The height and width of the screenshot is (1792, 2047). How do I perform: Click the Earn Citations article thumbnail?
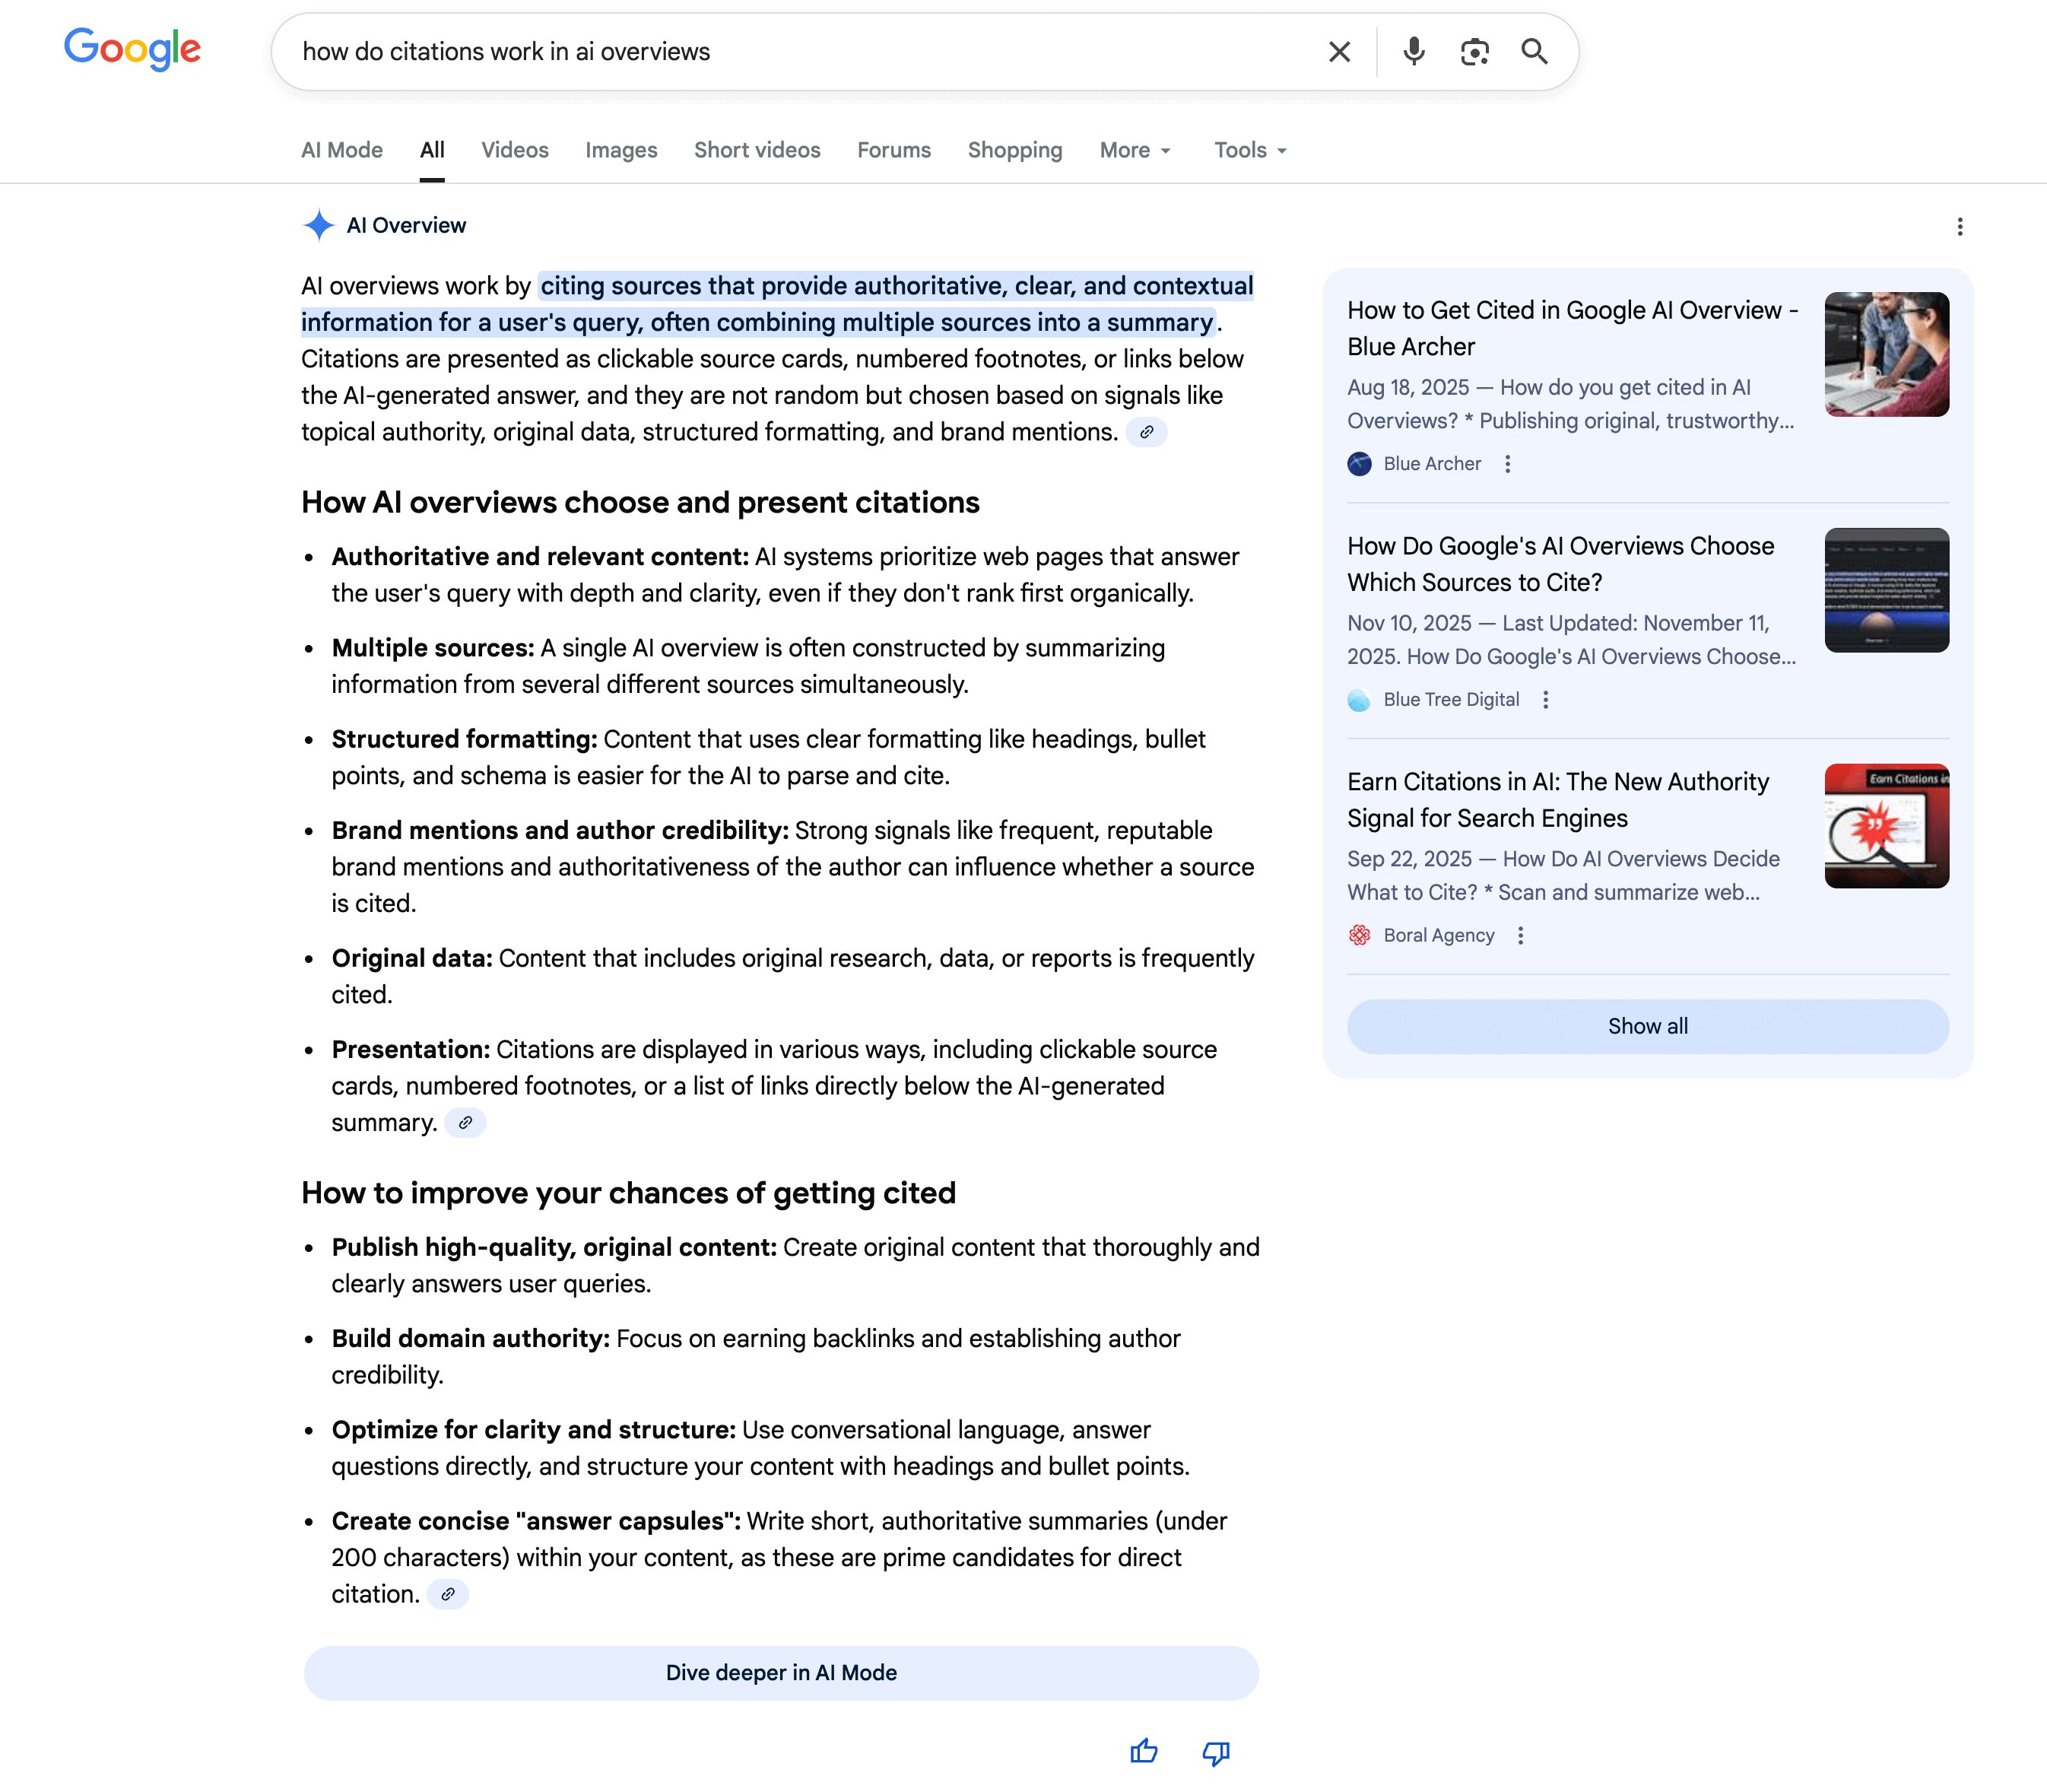[1886, 826]
